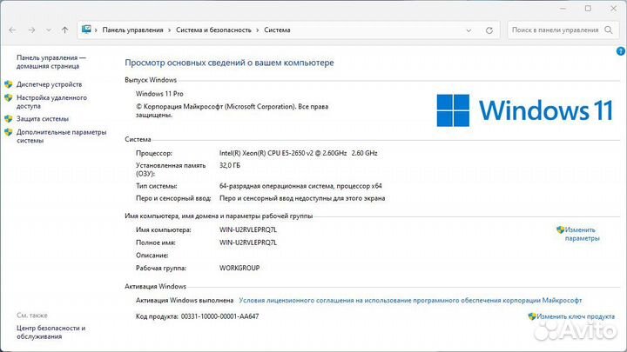Click the magnifier search icon
The height and width of the screenshot is (352, 627).
pyautogui.click(x=608, y=30)
